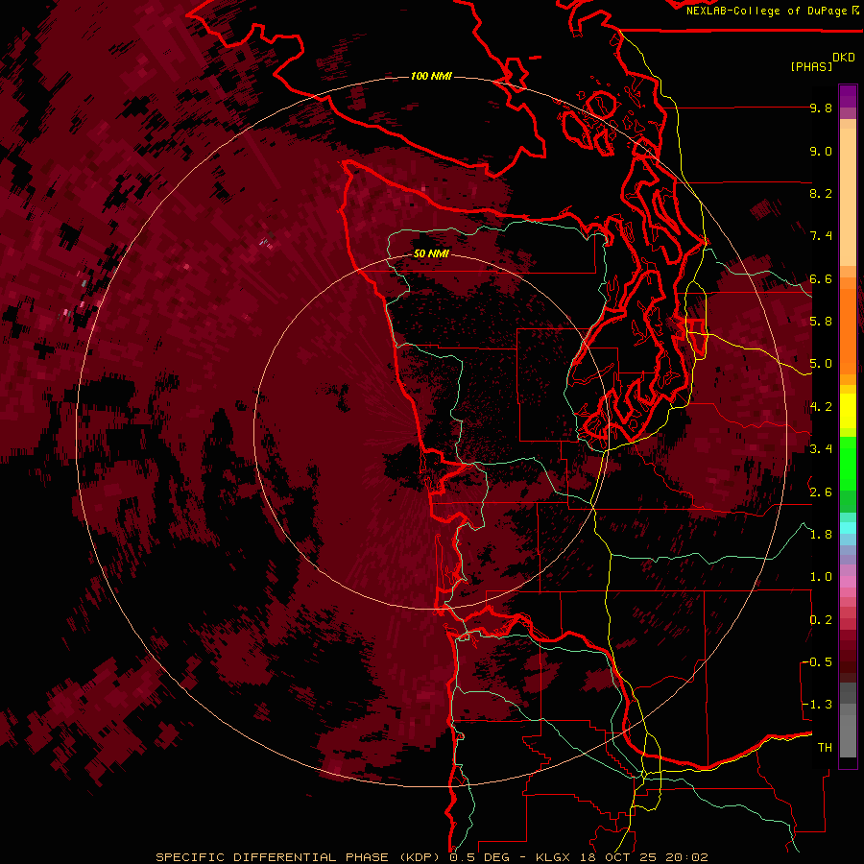Click the 3.4 scale value

821,449
